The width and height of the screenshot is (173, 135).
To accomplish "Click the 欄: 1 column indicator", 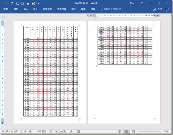I will pyautogui.click(x=31, y=131).
